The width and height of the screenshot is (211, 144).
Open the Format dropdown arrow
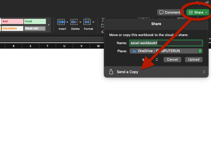(93, 22)
